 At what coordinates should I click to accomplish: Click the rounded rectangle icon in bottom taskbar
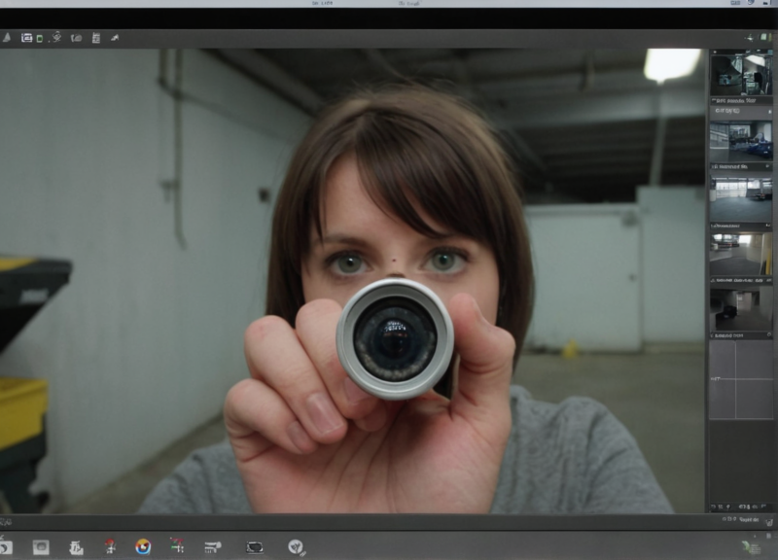(255, 547)
